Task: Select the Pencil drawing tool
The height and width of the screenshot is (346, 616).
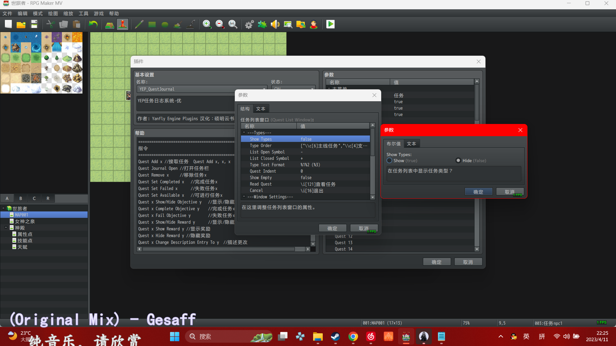Action: [139, 24]
